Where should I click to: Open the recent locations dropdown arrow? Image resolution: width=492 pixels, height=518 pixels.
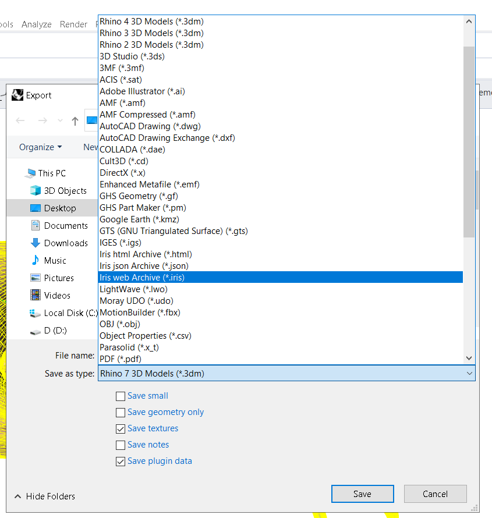[x=60, y=121]
